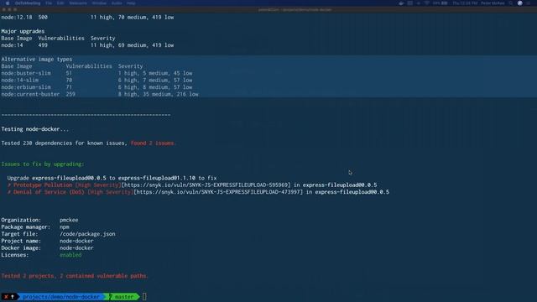This screenshot has width=537, height=302.
Task: Open the SNYK-JS-EXPRESSFILEUPLOAD-473997 vulnerability link
Action: point(218,192)
